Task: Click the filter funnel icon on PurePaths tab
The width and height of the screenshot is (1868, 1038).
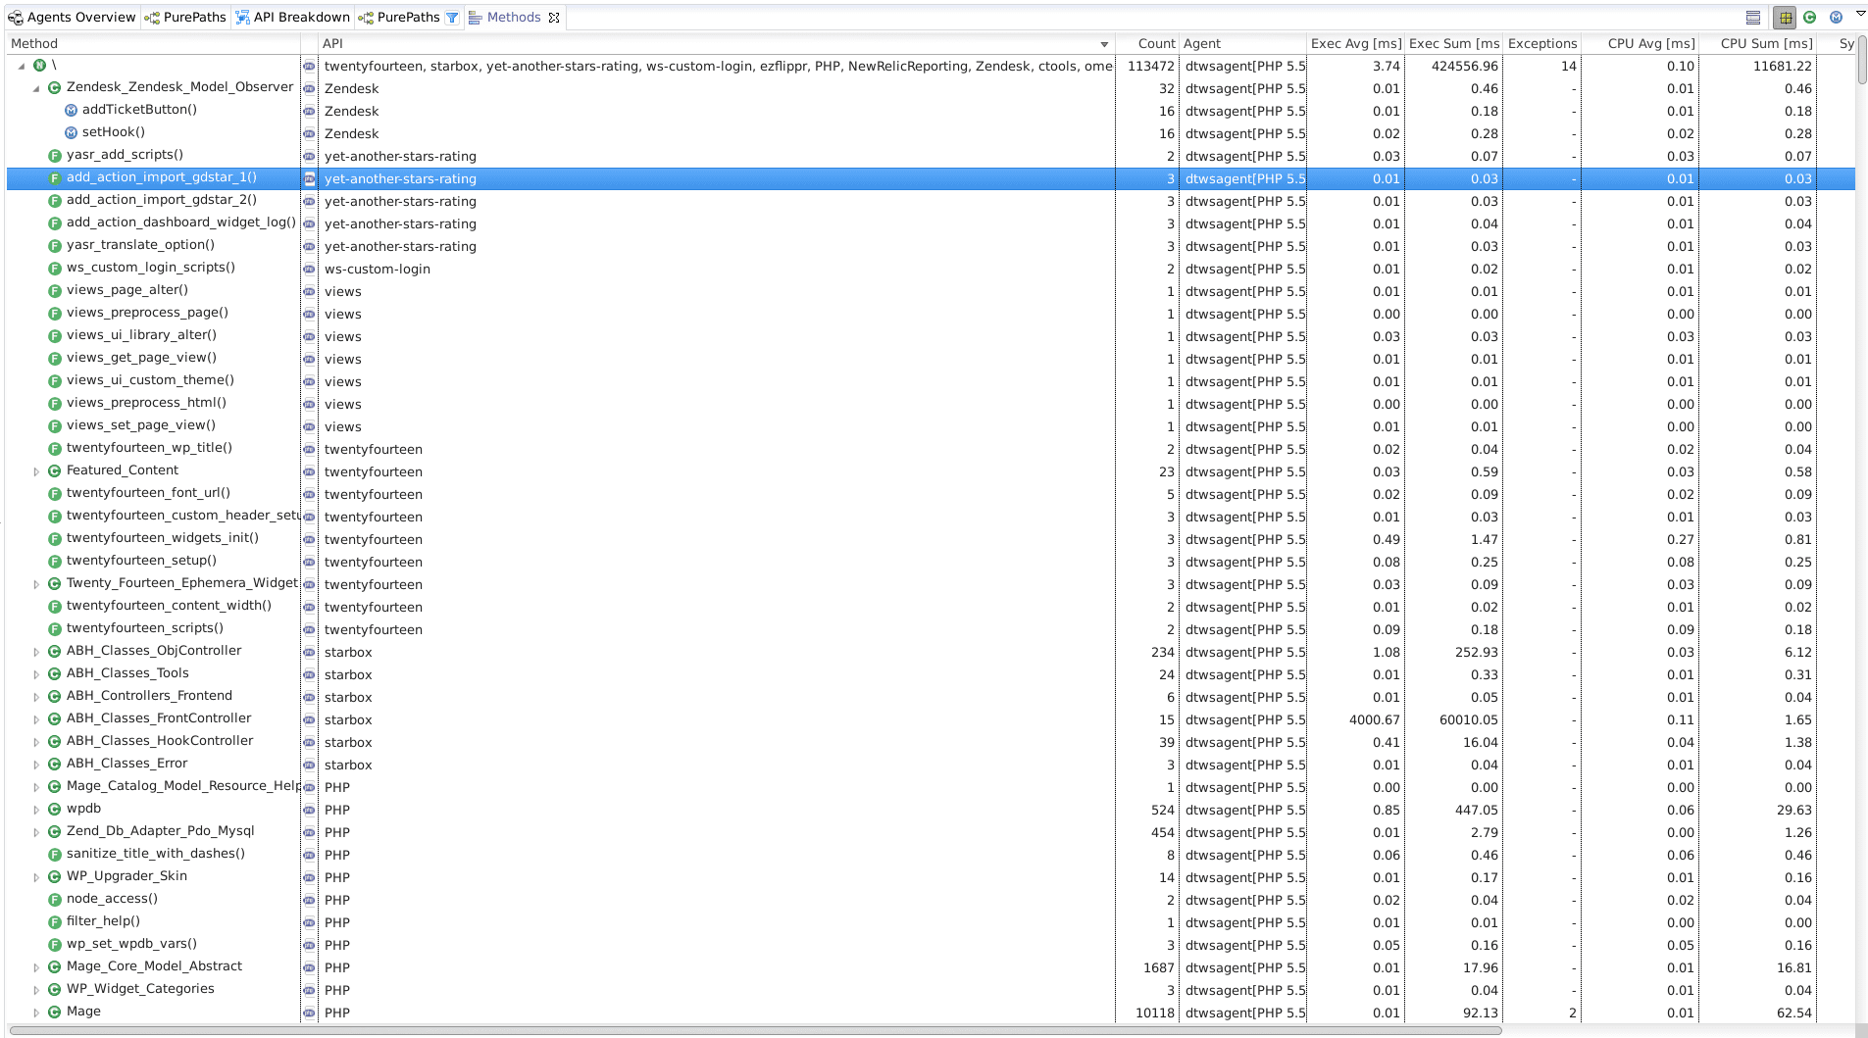Action: pyautogui.click(x=452, y=18)
